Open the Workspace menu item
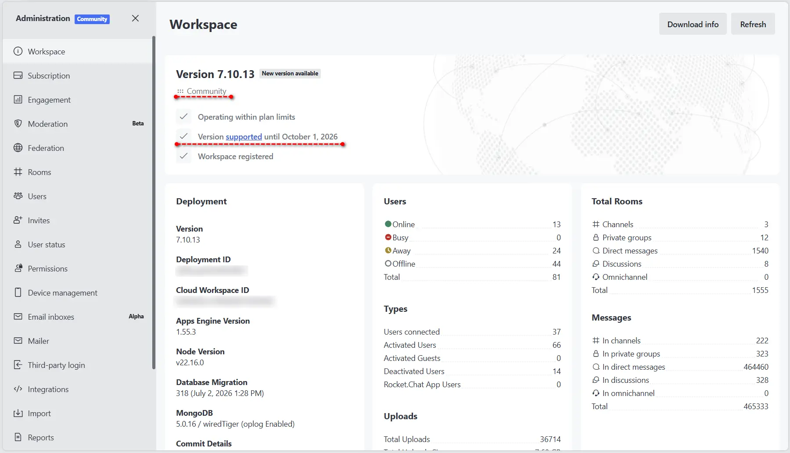This screenshot has height=453, width=790. click(78, 51)
